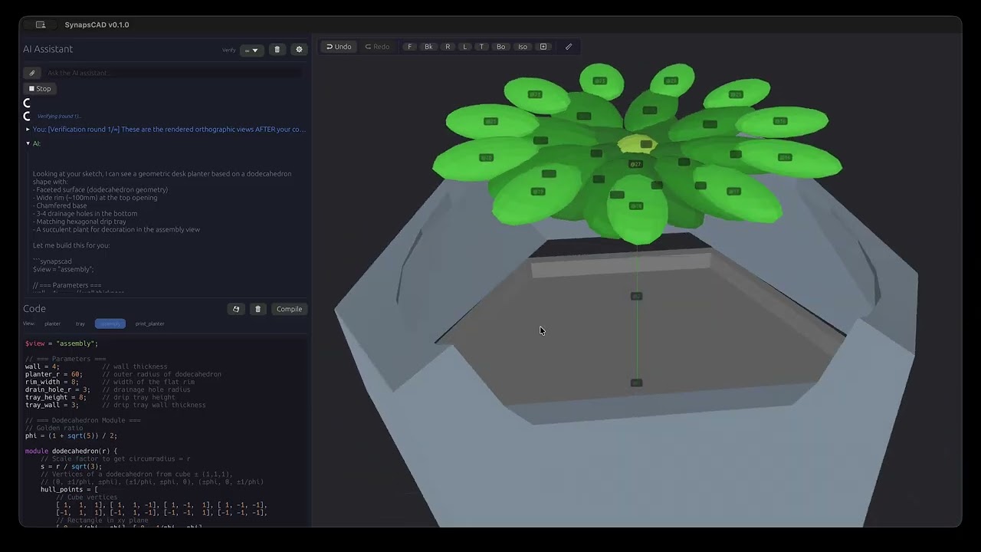Click the Undo icon in the viewport toolbar
981x552 pixels.
pos(338,47)
